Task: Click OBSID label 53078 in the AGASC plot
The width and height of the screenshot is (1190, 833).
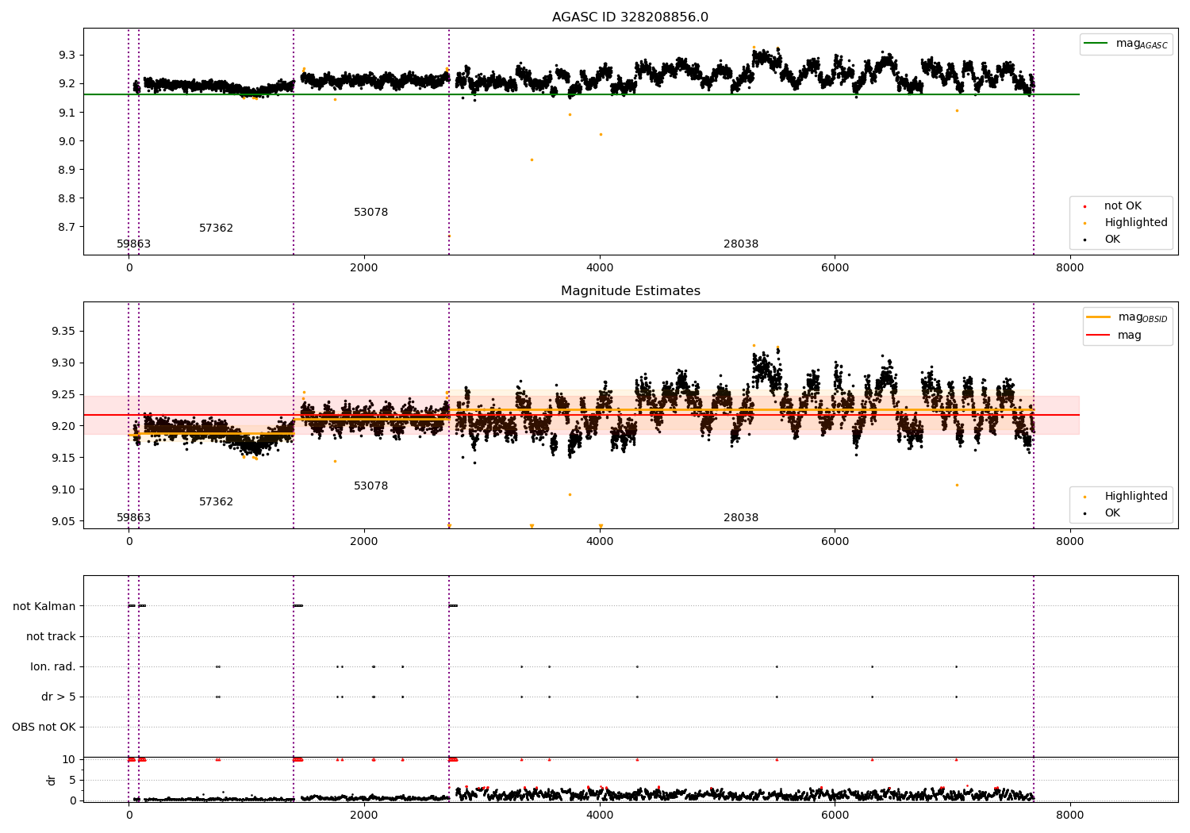Action: tap(370, 213)
